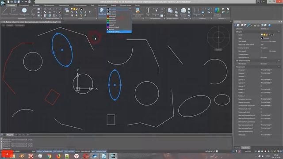Collapse the Общие section in Properties panel
Screen dimensions: 283x159
tap(279, 32)
